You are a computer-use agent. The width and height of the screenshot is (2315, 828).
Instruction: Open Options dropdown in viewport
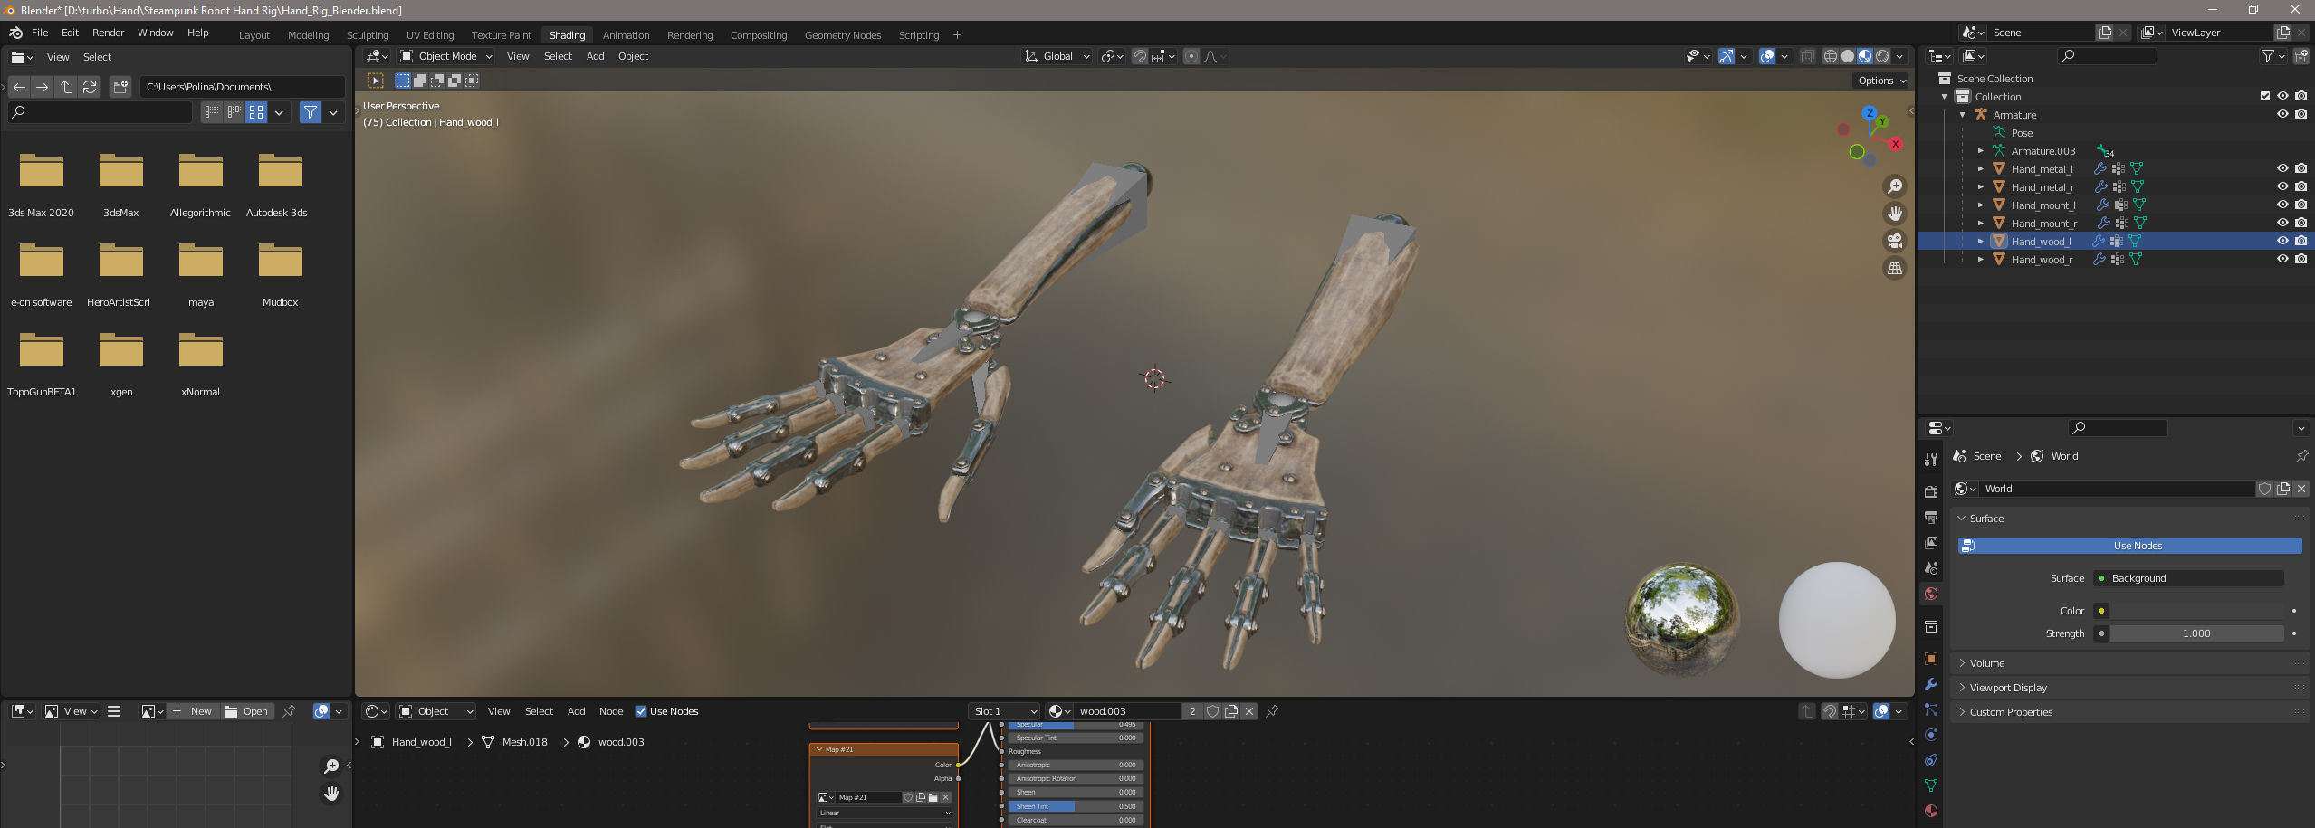click(1882, 81)
